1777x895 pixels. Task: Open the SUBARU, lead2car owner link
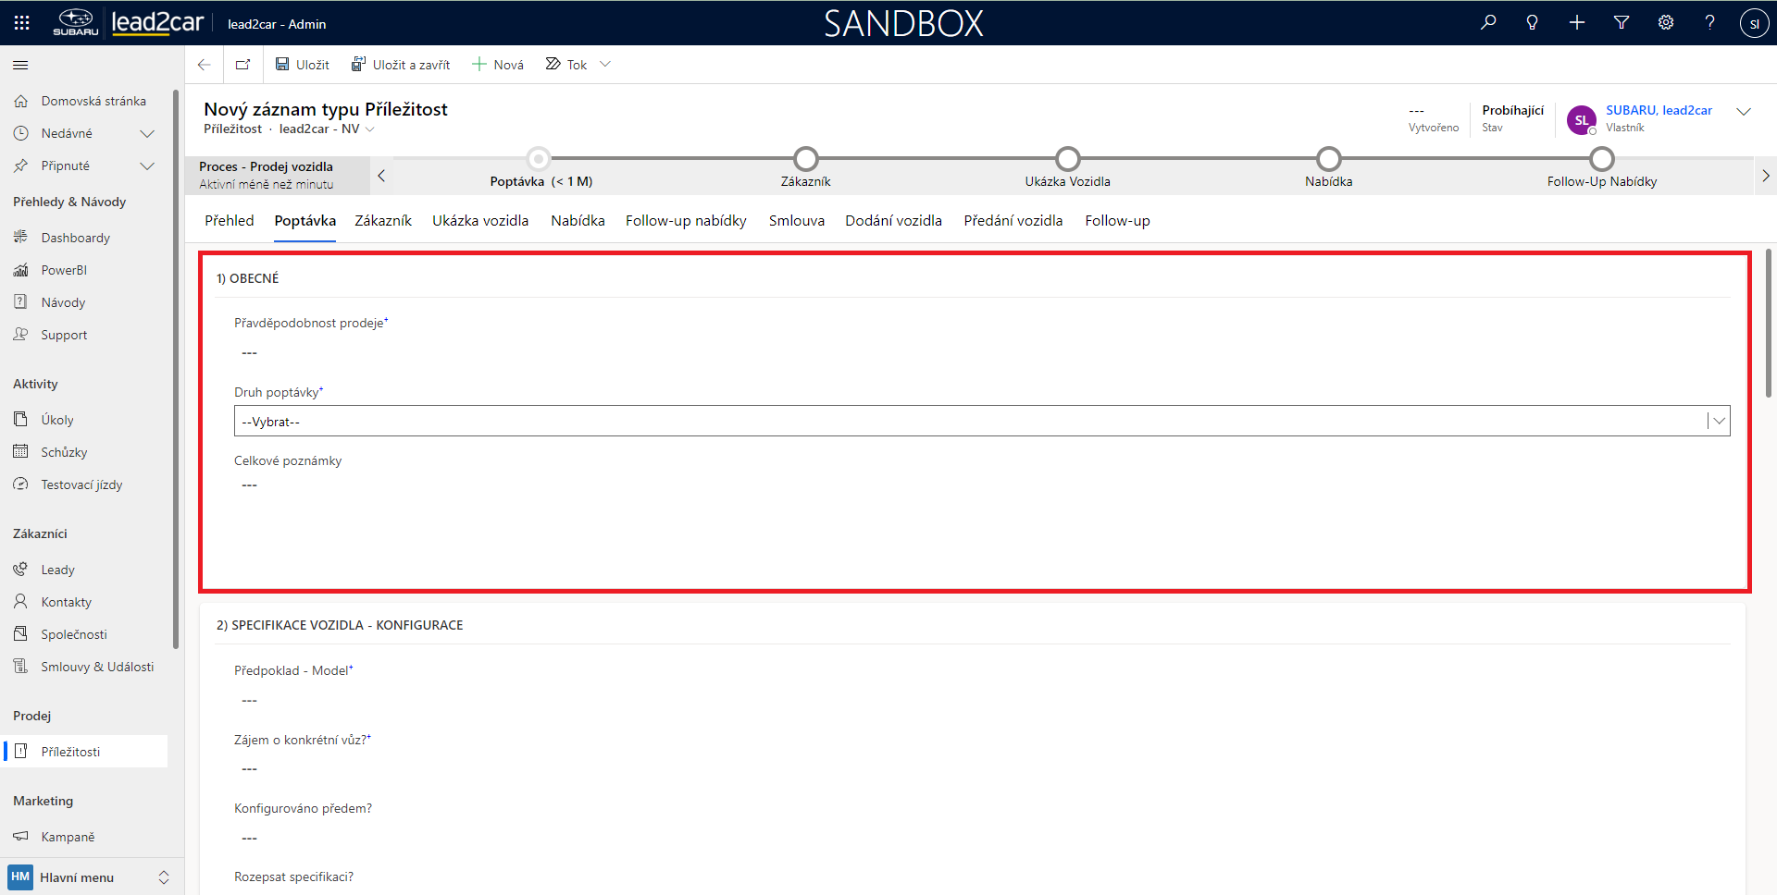pyautogui.click(x=1659, y=110)
